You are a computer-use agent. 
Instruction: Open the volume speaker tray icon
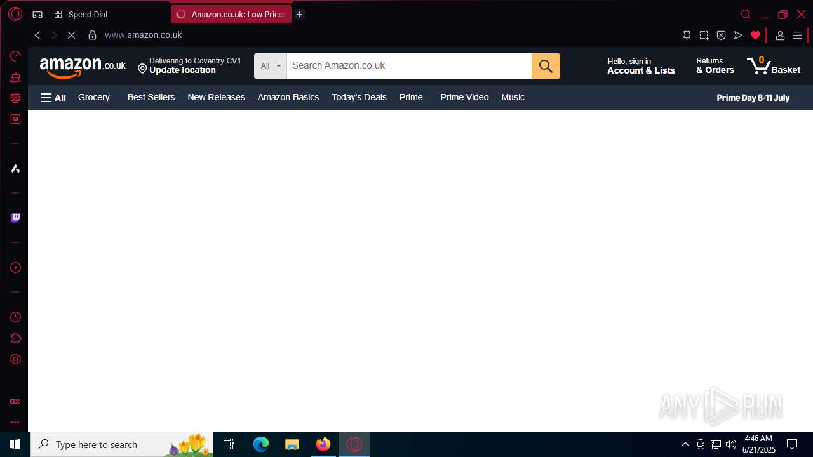[731, 444]
